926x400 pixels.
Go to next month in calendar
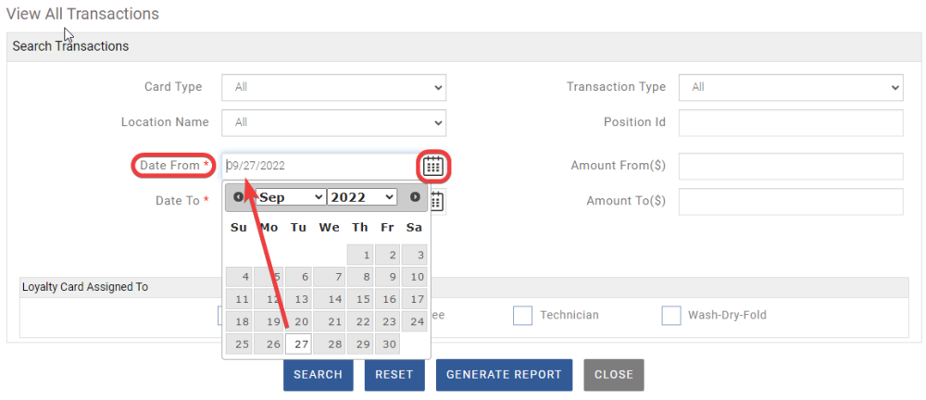point(415,197)
